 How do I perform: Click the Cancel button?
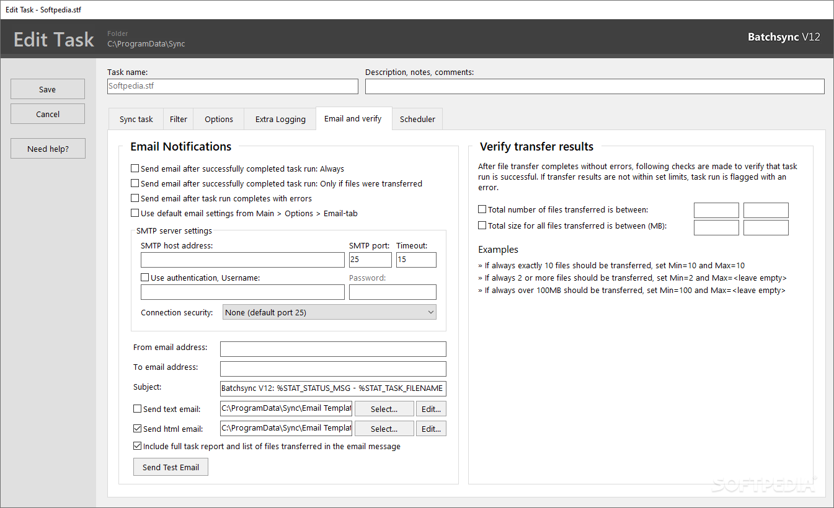(48, 114)
